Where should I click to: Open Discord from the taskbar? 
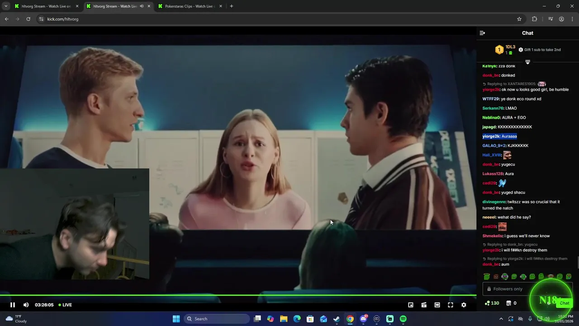click(x=363, y=319)
